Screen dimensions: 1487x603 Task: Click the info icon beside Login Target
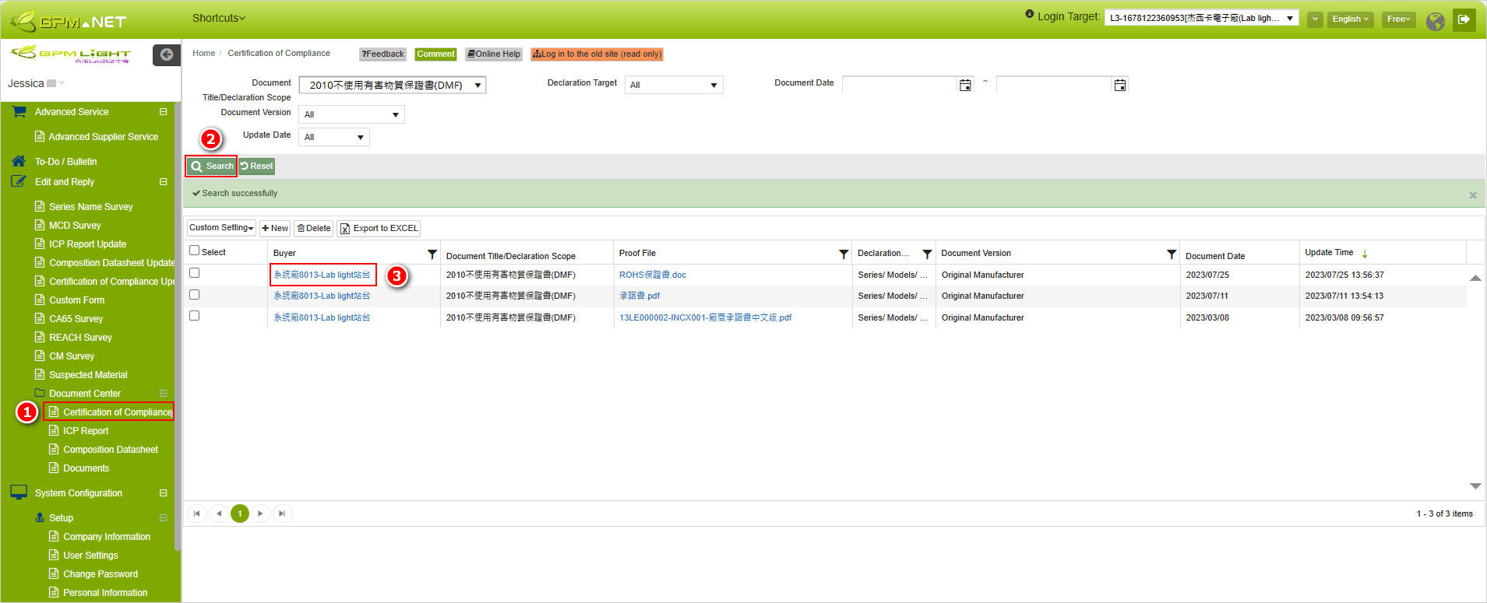coord(1030,14)
